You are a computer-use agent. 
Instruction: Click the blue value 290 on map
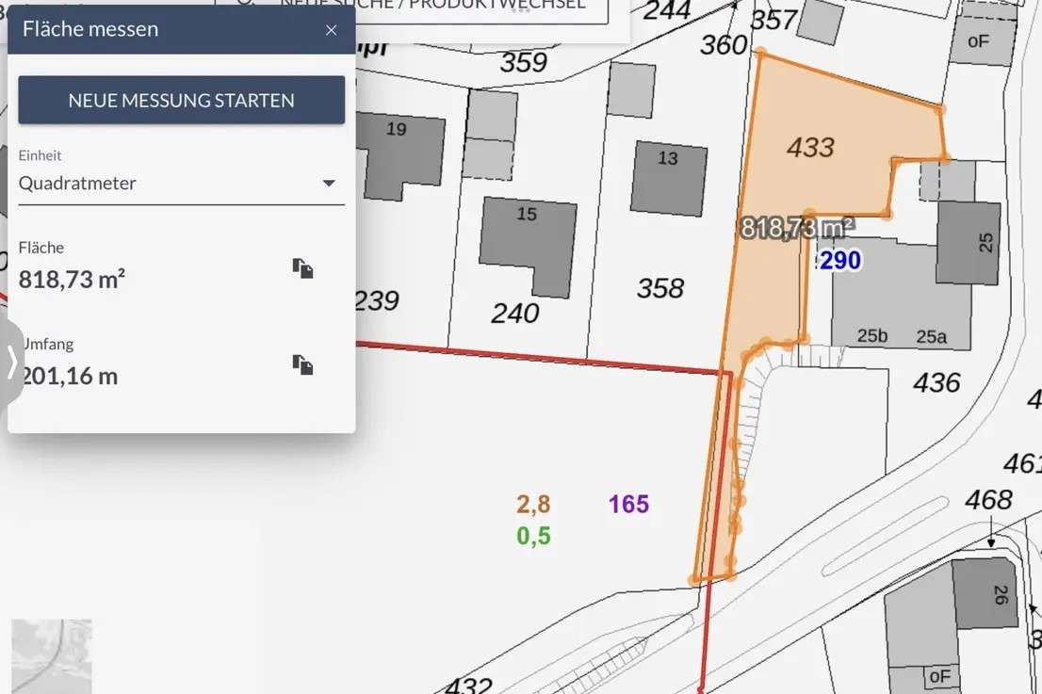click(x=840, y=260)
